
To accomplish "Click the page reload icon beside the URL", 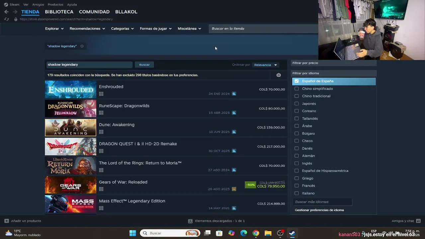I will pos(6,19).
